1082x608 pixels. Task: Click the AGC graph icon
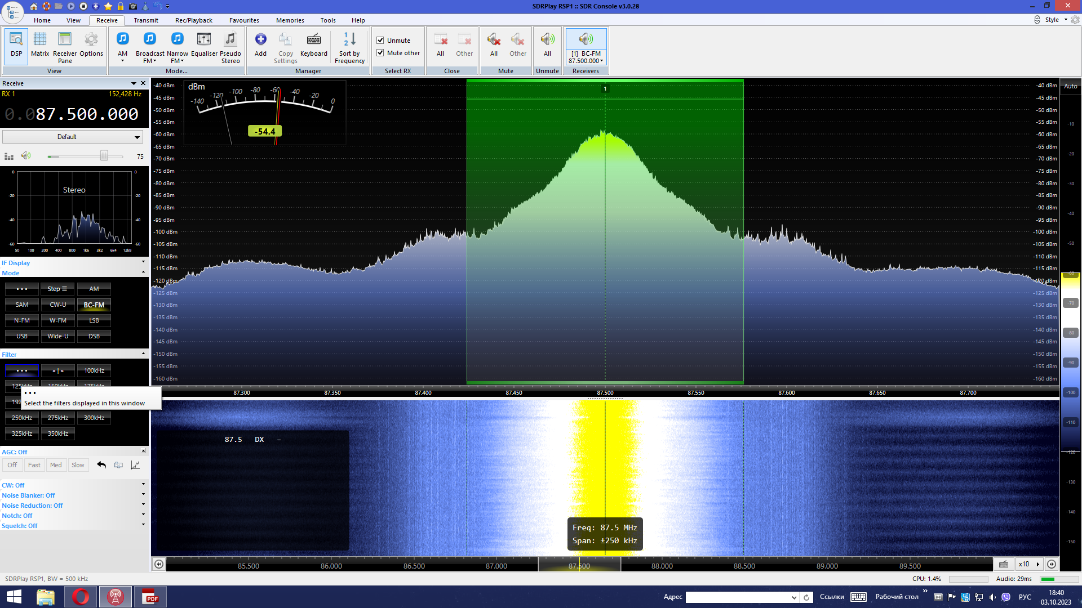click(x=135, y=465)
